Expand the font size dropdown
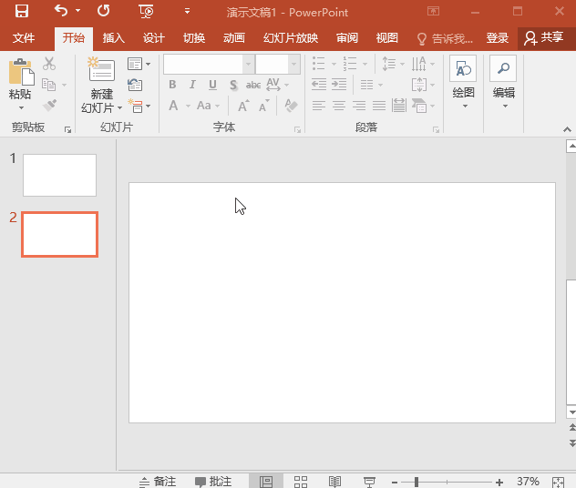 293,64
